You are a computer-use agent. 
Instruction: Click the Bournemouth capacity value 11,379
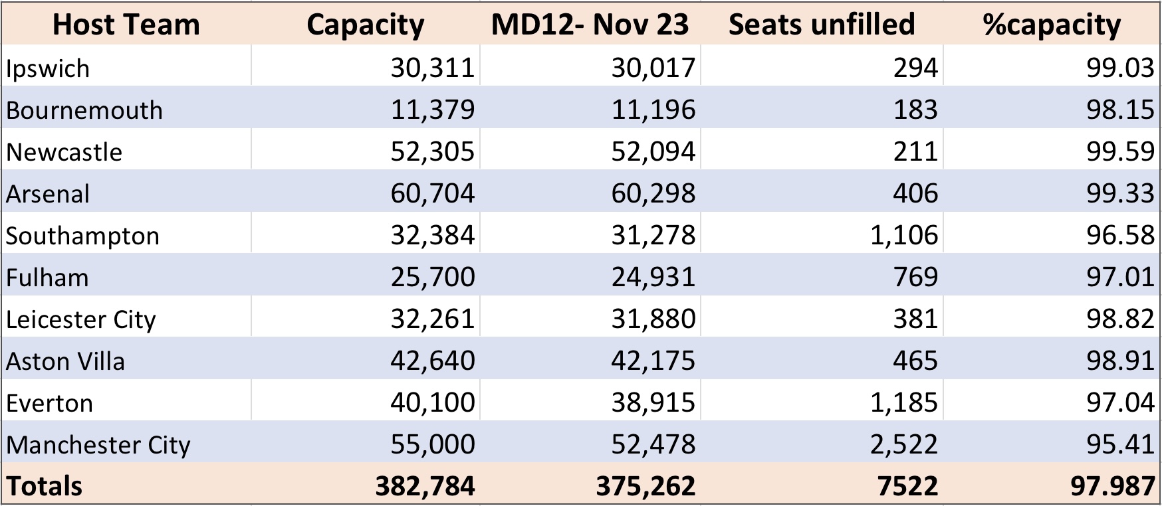pyautogui.click(x=366, y=108)
